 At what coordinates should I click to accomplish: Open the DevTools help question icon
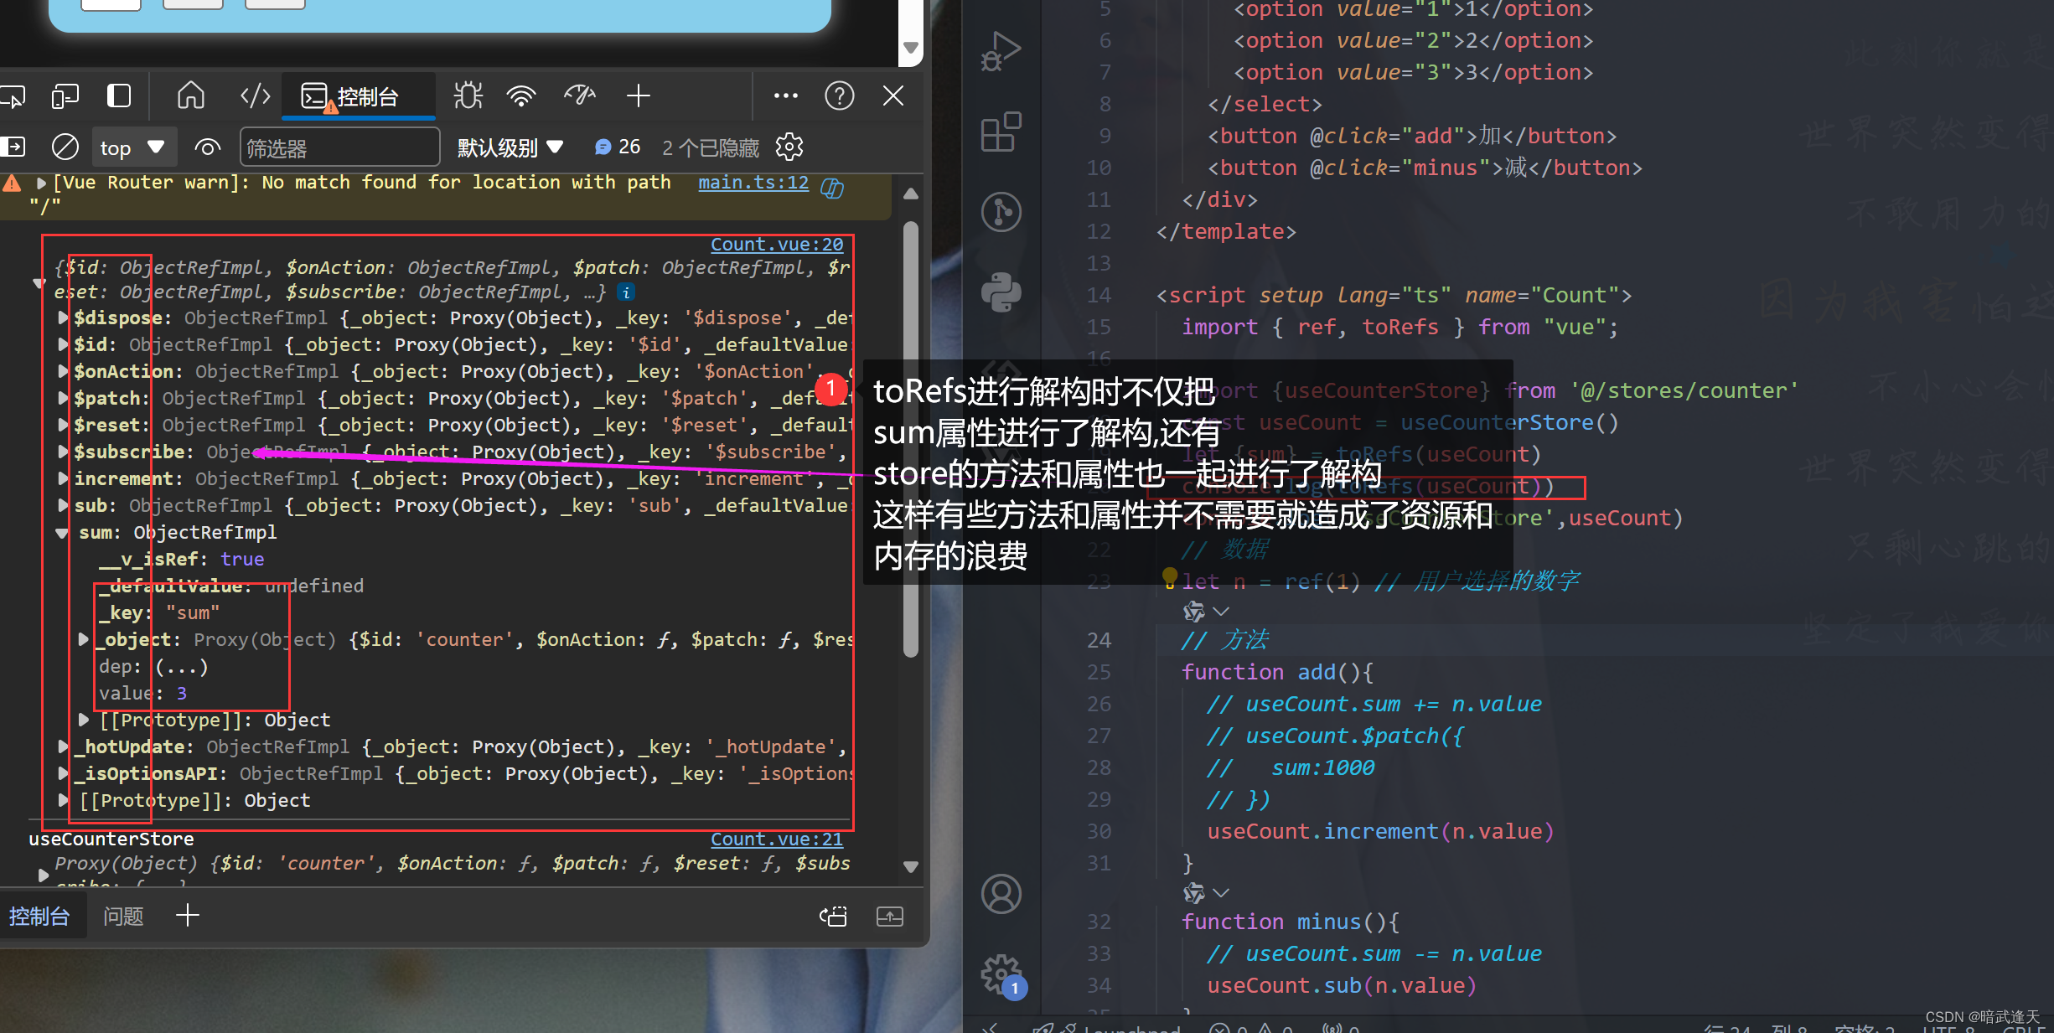click(x=839, y=96)
